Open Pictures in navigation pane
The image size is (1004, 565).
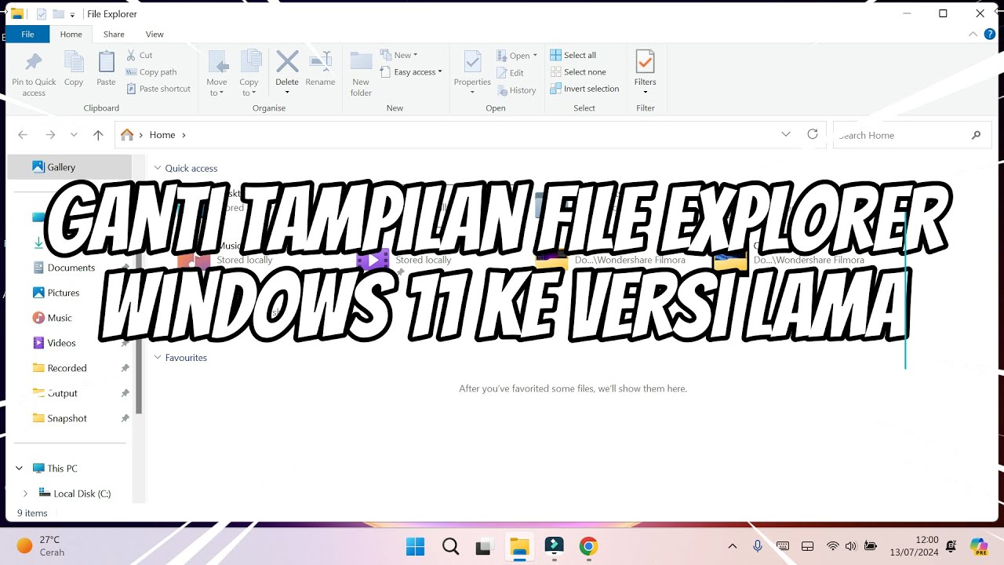[63, 293]
